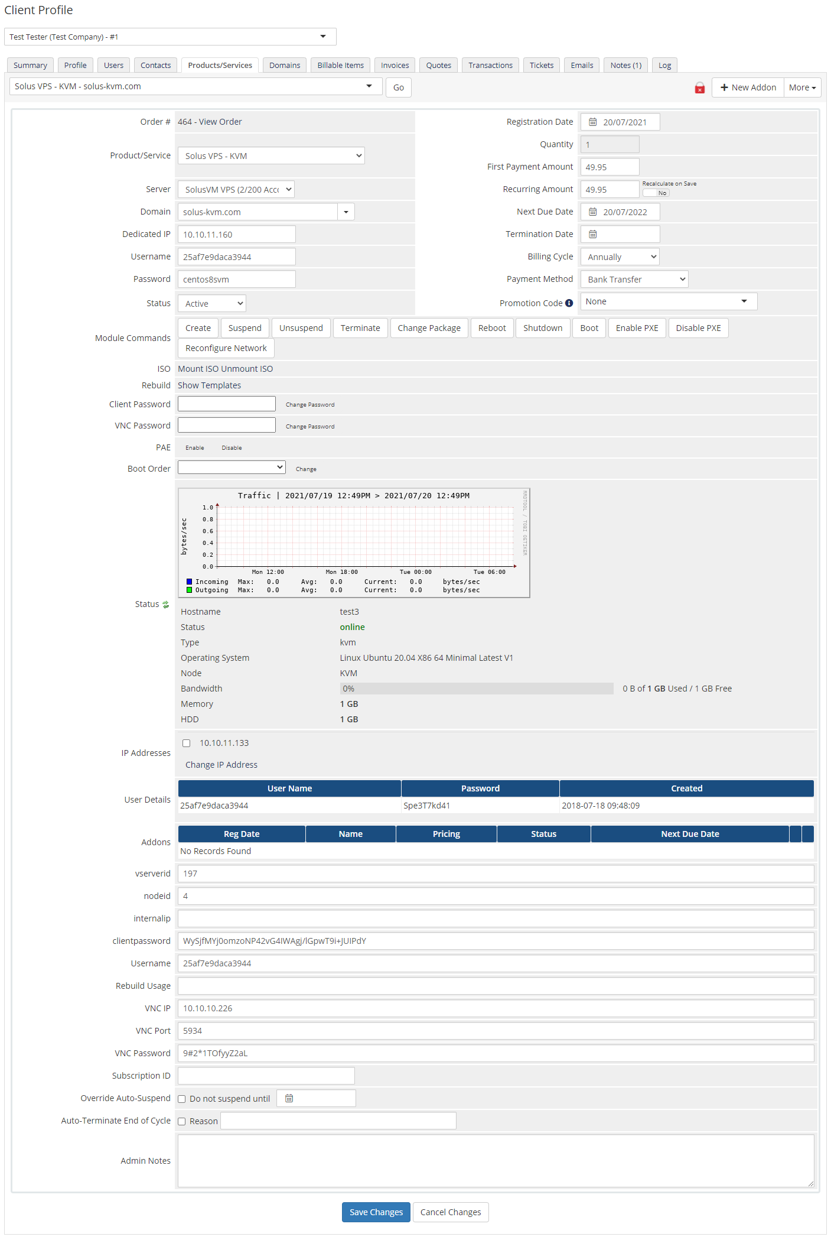Click the Do not suspend until calendar icon
The height and width of the screenshot is (1240, 831).
pyautogui.click(x=289, y=1098)
